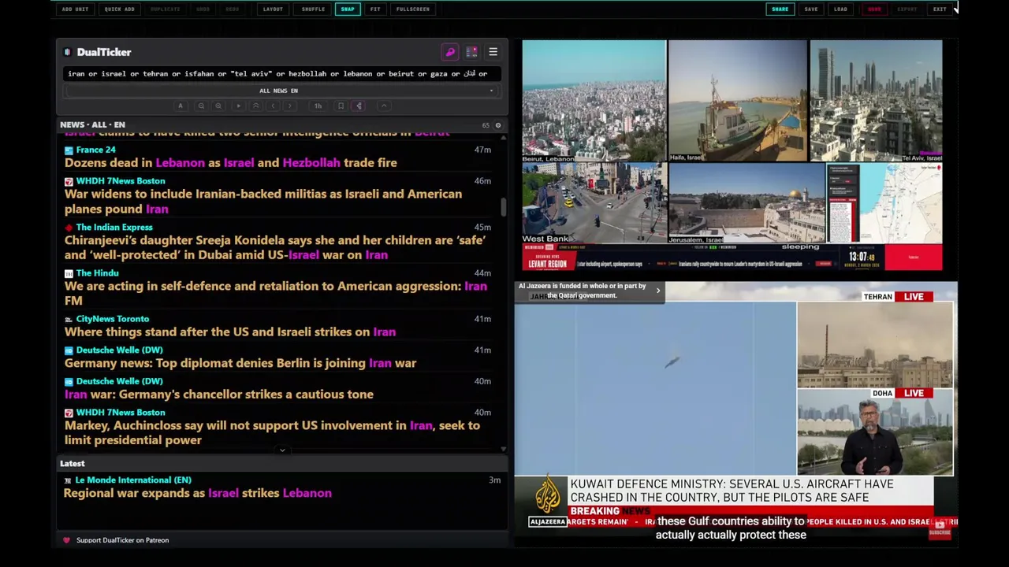This screenshot has width=1009, height=567.
Task: Click the 'NEWS · ALL · EN' panel header
Action: click(92, 125)
